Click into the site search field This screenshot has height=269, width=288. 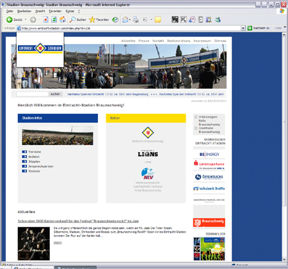pos(32,94)
